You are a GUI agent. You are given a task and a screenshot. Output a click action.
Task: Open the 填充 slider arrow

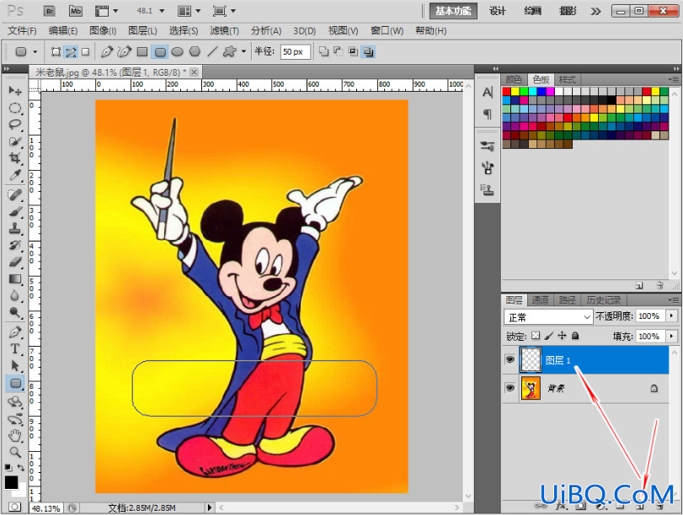point(672,336)
